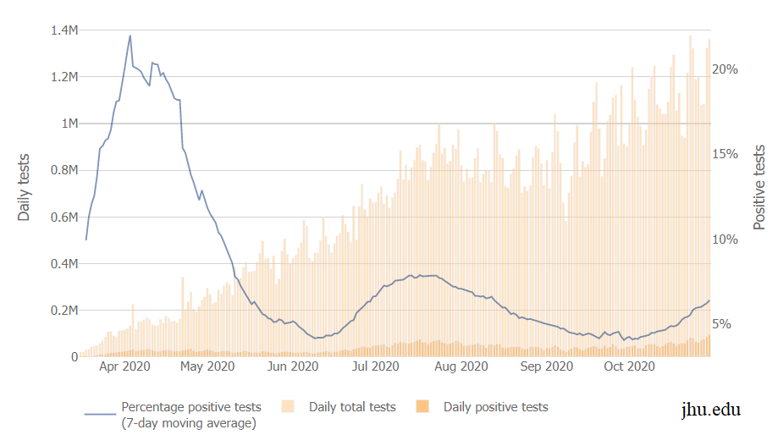Click the blue line legend marker

click(x=100, y=415)
